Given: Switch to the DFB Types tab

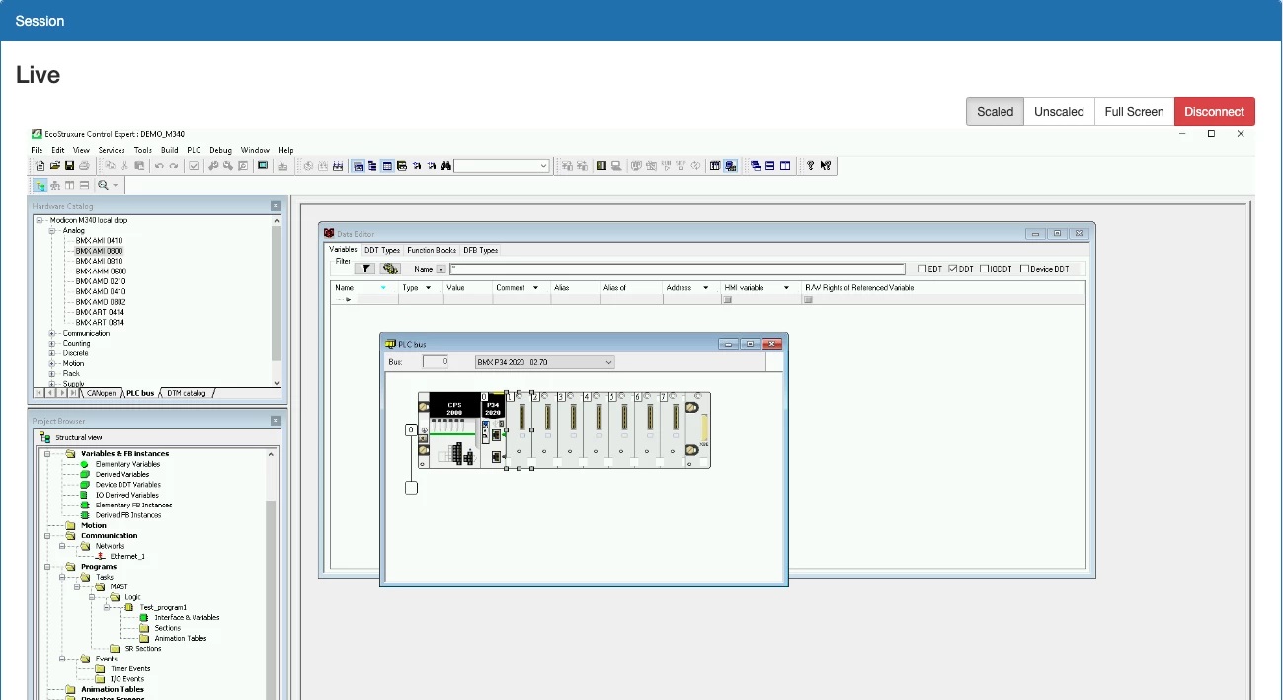Looking at the screenshot, I should [x=481, y=250].
